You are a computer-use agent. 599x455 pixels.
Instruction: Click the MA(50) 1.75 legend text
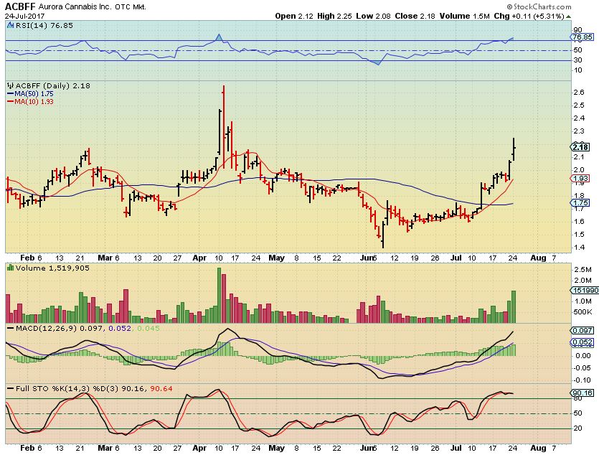(x=34, y=94)
